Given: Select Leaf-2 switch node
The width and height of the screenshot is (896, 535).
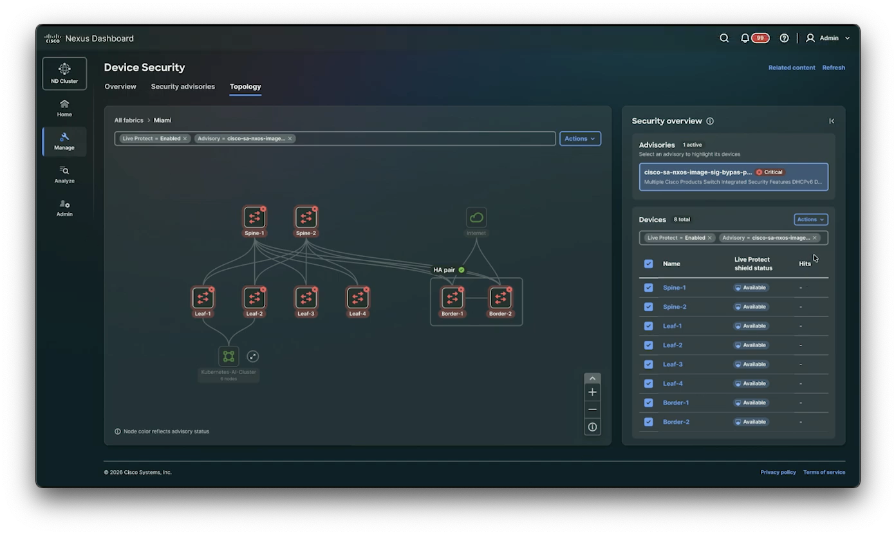Looking at the screenshot, I should (254, 298).
